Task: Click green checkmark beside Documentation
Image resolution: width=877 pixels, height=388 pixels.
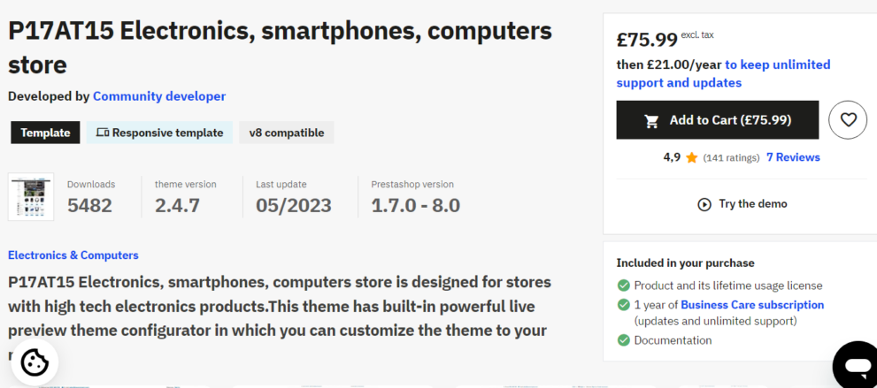Action: coord(624,340)
